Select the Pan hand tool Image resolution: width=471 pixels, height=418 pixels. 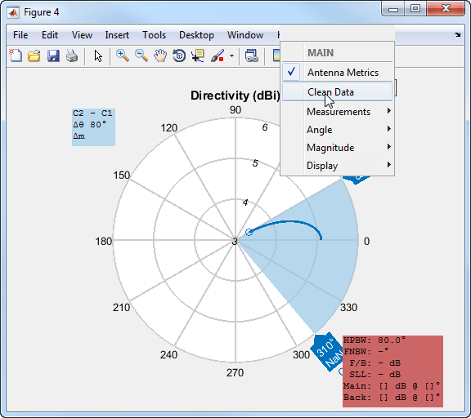point(160,56)
